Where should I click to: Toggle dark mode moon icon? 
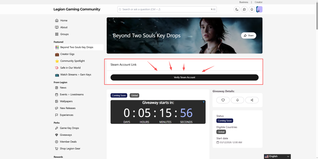click(x=237, y=9)
